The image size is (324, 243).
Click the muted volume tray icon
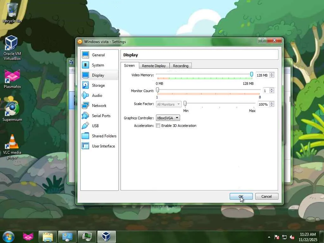click(292, 237)
